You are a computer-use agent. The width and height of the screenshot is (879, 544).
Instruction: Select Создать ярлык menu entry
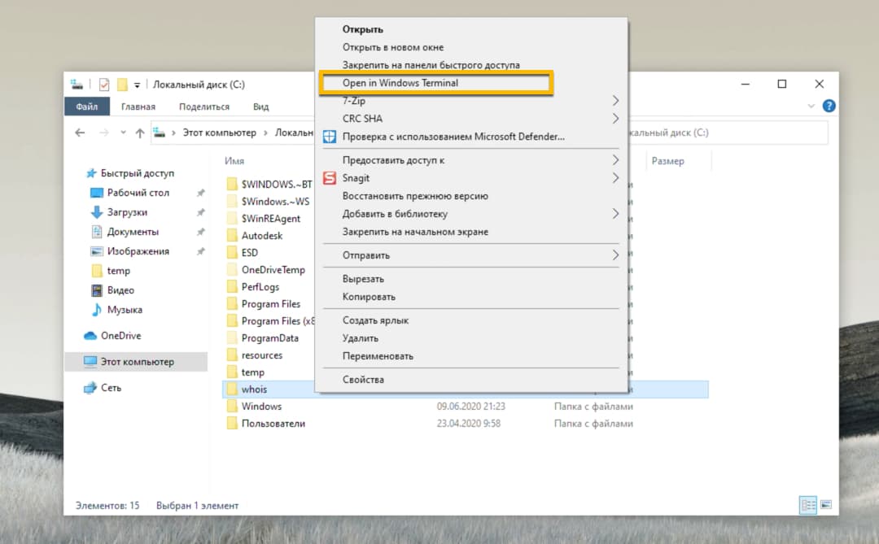point(375,320)
